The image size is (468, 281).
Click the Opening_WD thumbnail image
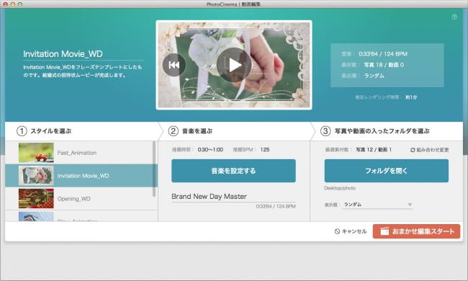click(36, 199)
